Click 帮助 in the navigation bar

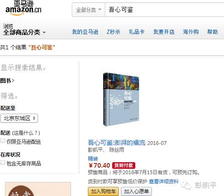coord(213,32)
